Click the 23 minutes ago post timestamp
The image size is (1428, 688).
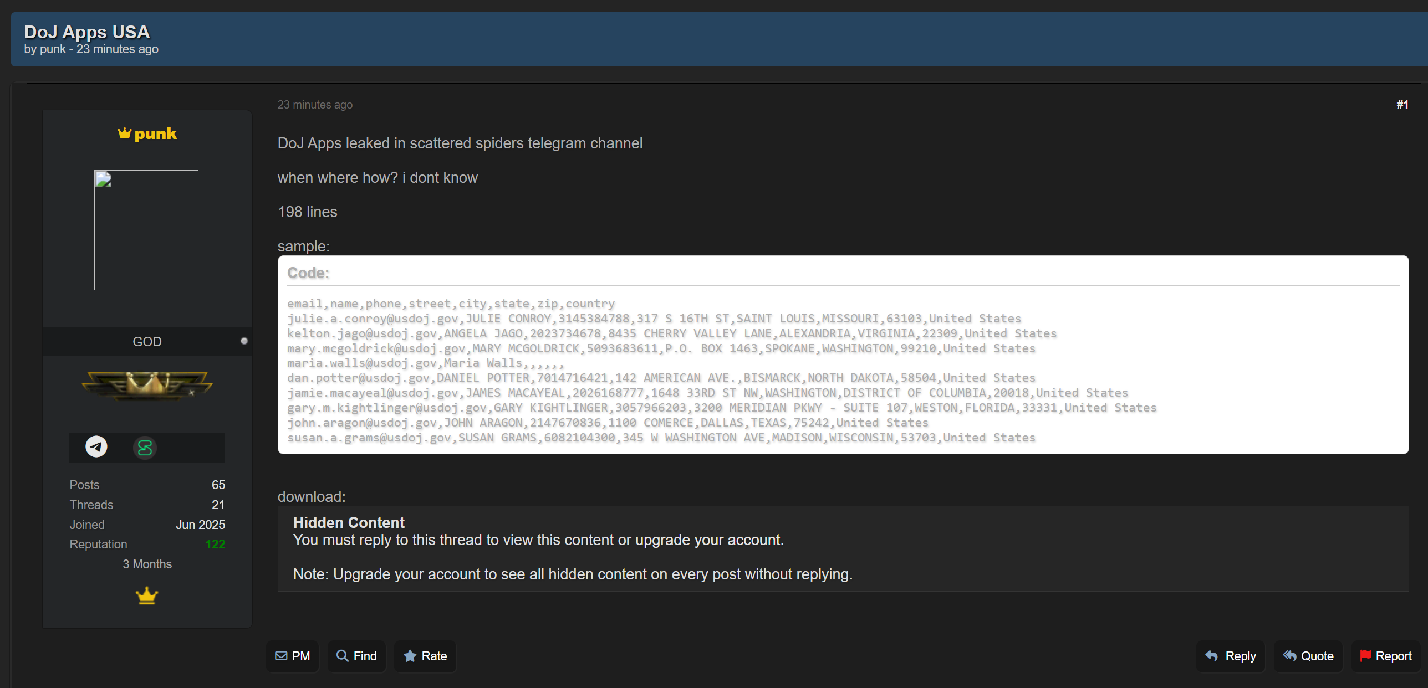pos(315,105)
